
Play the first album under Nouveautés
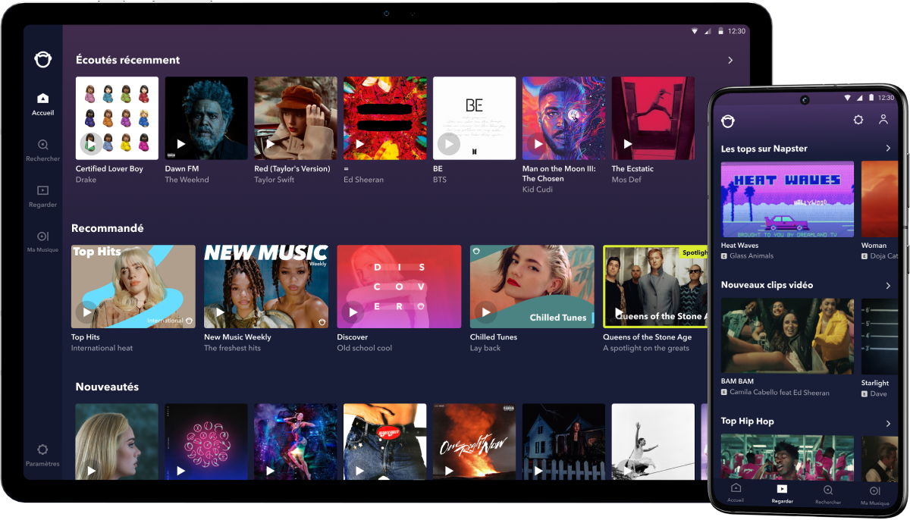(92, 471)
